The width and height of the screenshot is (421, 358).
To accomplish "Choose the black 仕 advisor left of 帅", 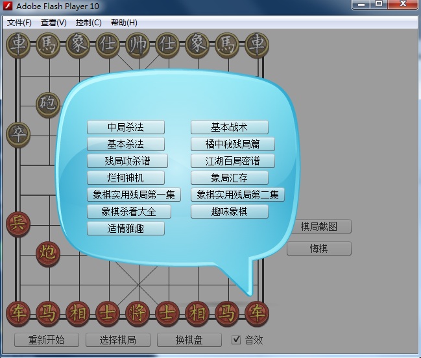I will pos(108,45).
